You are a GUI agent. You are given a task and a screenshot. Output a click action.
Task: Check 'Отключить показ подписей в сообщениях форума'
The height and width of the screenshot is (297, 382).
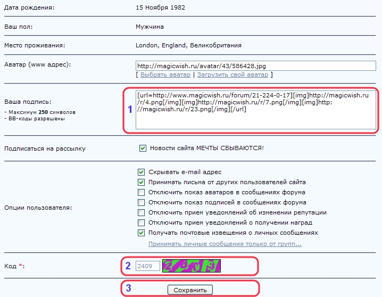click(141, 202)
